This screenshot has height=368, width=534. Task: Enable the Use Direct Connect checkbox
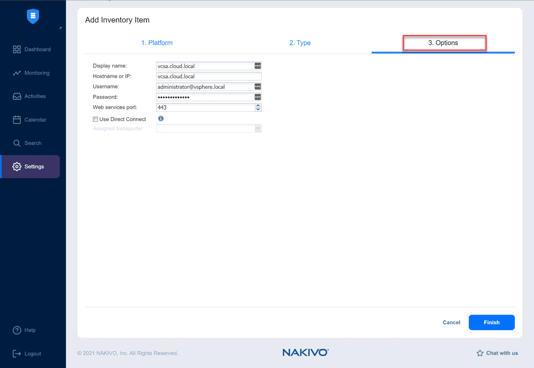click(x=95, y=119)
